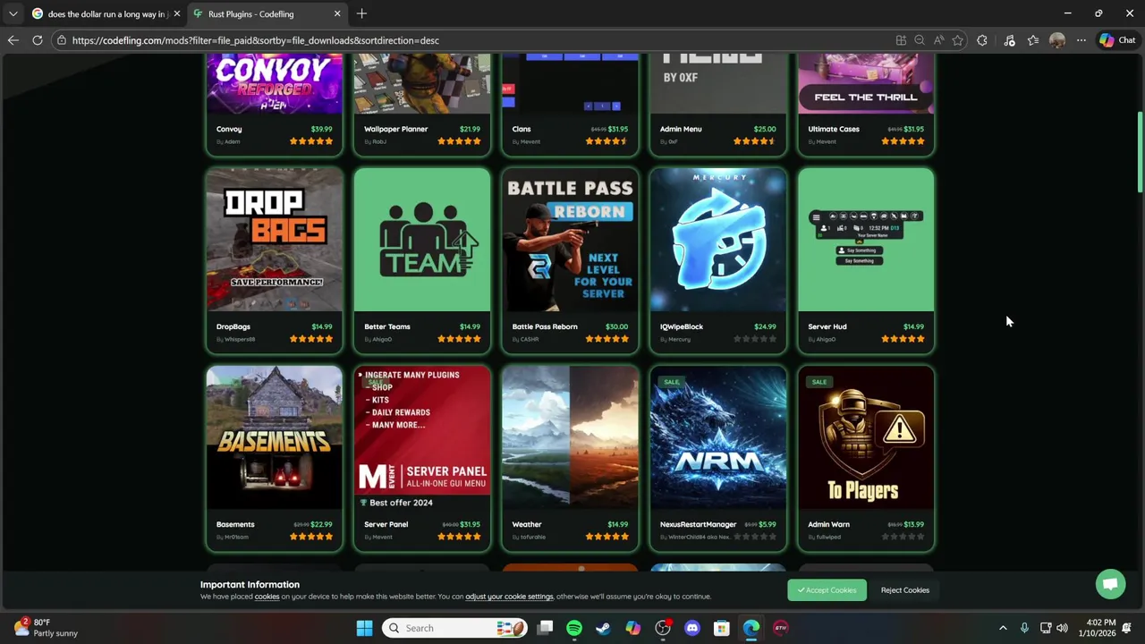Open the Weather plugin thumbnail
Screen dimensions: 1145x644
point(570,437)
